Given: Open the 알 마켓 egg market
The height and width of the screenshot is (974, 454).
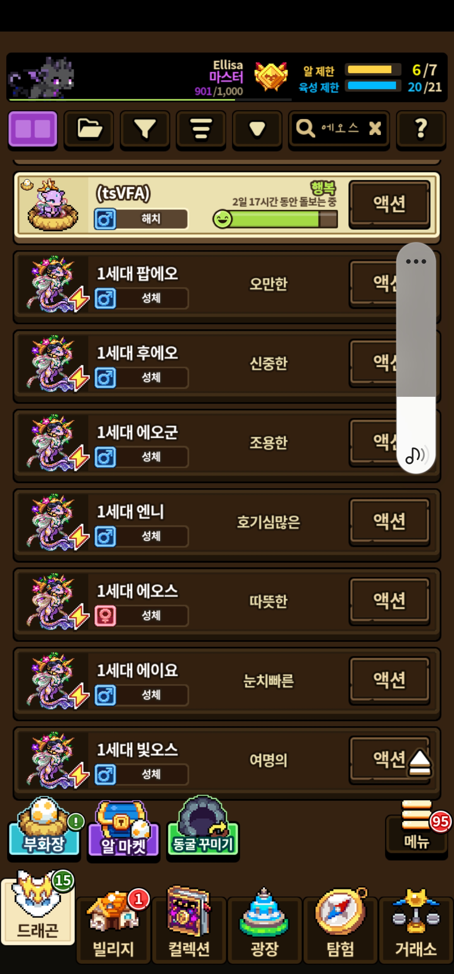Looking at the screenshot, I should 123,828.
